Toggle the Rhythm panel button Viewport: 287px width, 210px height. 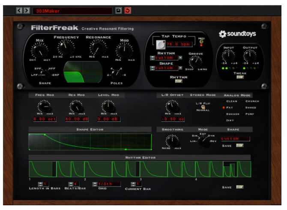[x=179, y=81]
